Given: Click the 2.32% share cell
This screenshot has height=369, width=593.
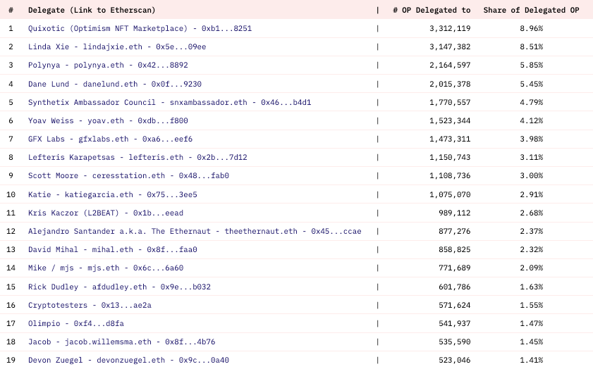Looking at the screenshot, I should point(532,250).
